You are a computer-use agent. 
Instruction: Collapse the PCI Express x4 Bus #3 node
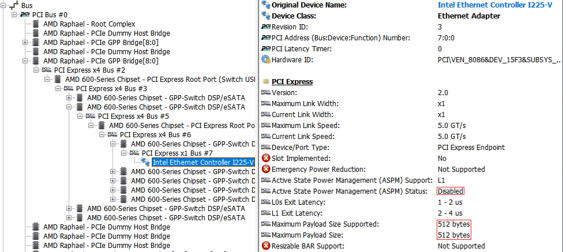[x=58, y=88]
